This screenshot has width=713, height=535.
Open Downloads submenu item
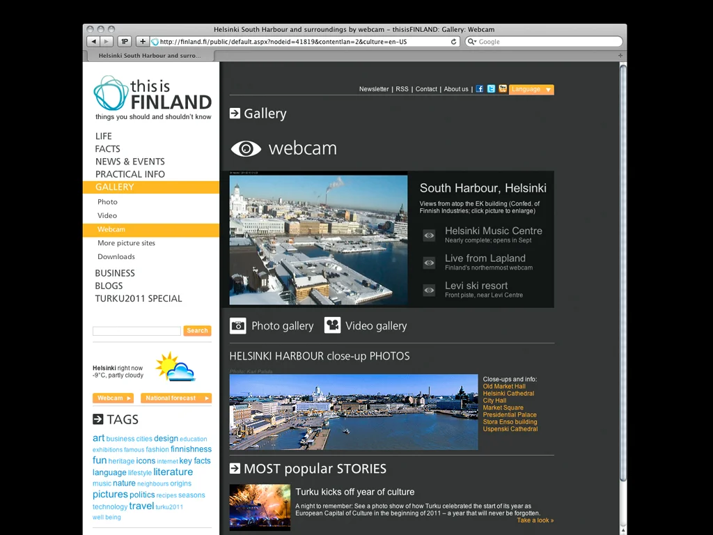[x=116, y=256]
